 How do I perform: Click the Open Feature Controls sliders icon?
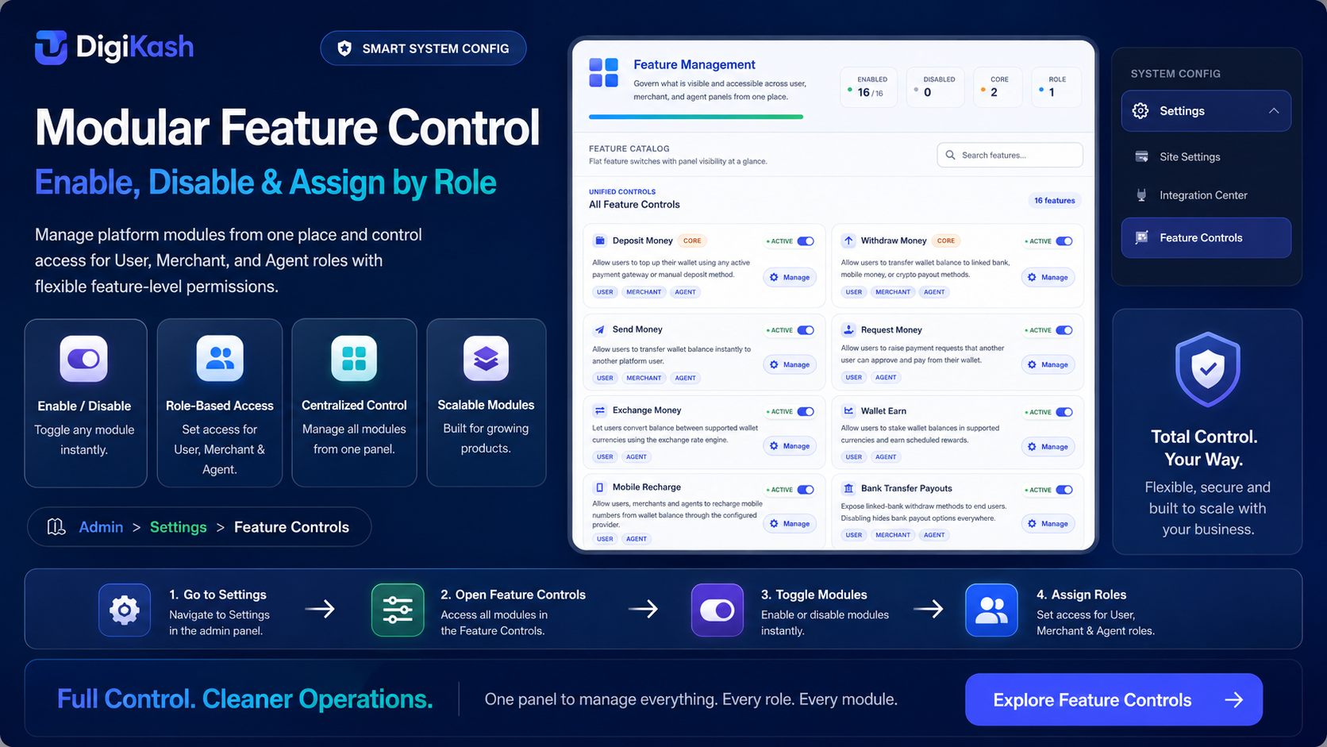[398, 610]
